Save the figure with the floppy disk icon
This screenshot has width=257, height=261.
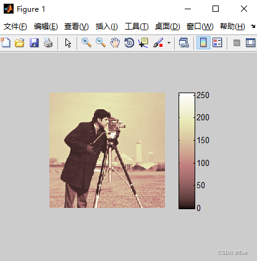click(34, 43)
